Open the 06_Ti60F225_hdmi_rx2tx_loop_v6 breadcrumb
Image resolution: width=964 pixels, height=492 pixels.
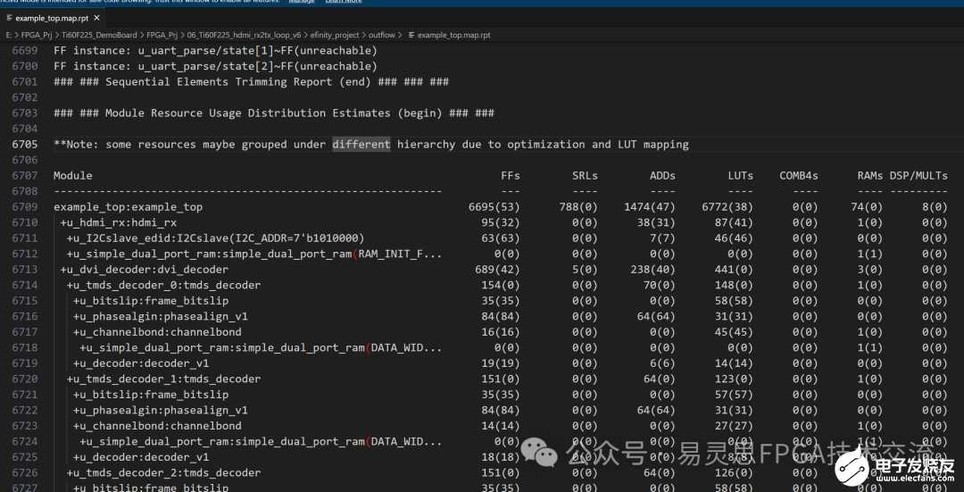click(244, 35)
